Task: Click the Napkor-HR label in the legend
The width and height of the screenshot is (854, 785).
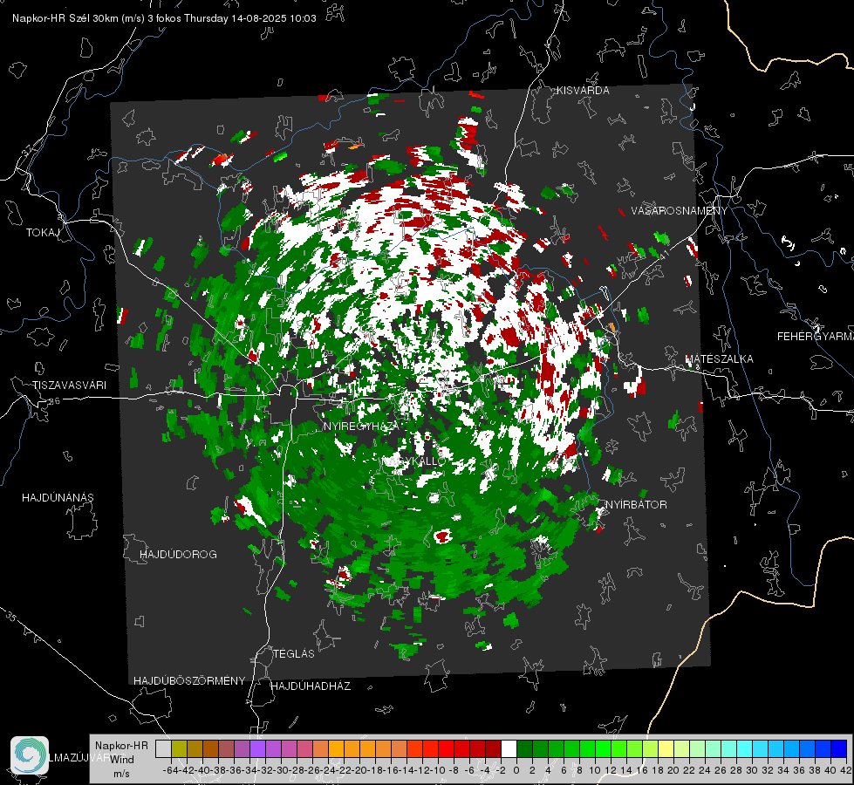Action: pyautogui.click(x=121, y=745)
